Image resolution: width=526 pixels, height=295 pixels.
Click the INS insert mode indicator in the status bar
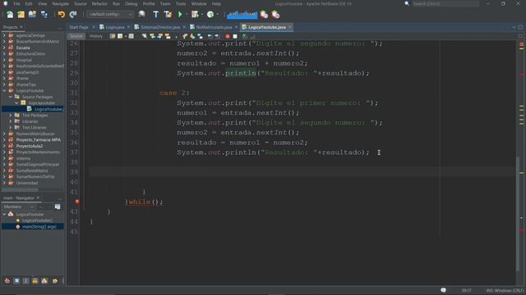click(x=489, y=290)
